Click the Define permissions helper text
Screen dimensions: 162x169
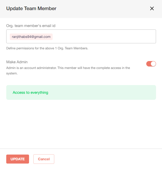(47, 48)
